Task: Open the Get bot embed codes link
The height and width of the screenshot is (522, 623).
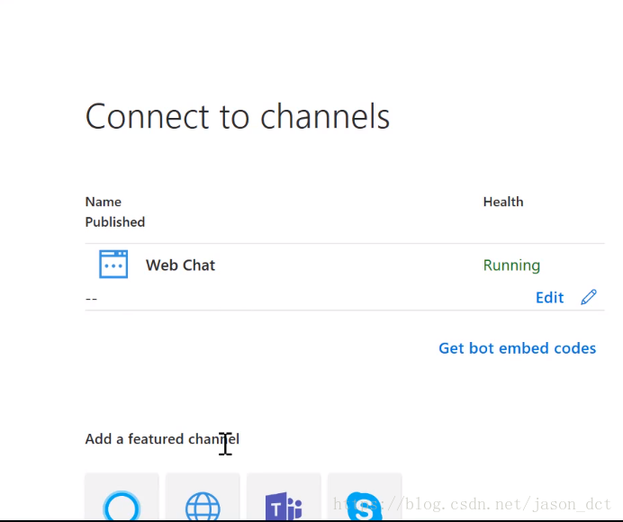Action: [517, 348]
